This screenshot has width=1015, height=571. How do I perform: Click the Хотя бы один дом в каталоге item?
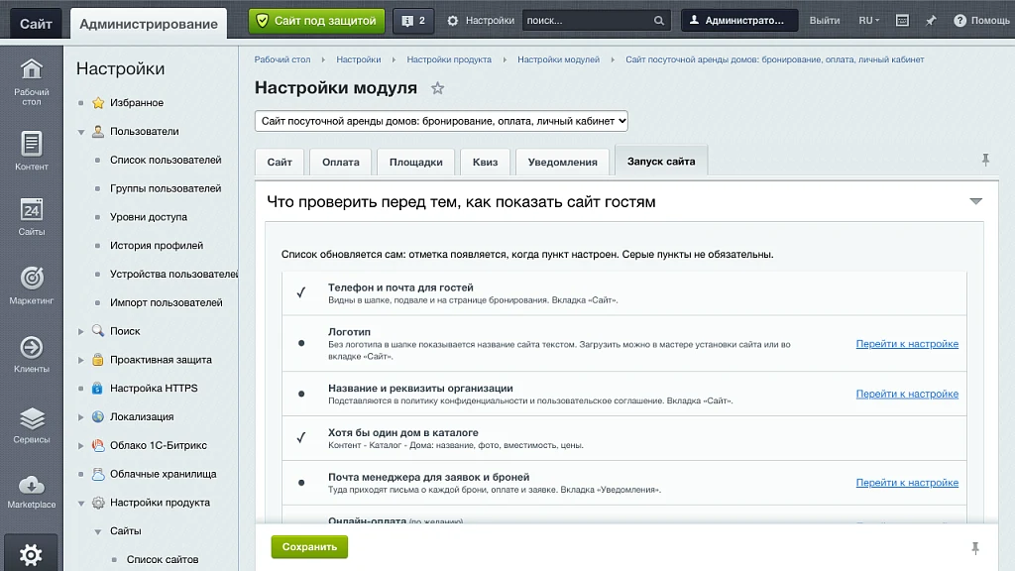coord(624,438)
